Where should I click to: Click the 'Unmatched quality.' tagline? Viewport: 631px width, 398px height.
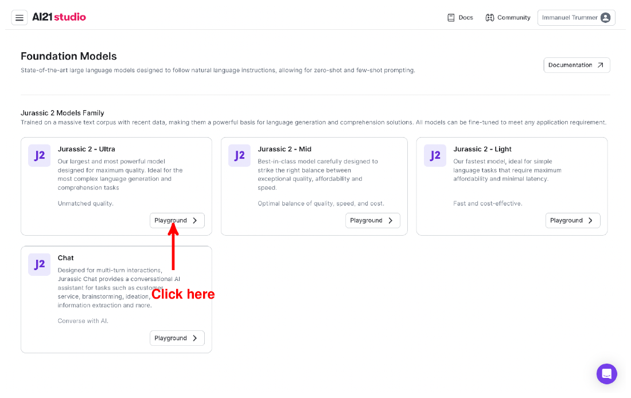[x=85, y=204]
